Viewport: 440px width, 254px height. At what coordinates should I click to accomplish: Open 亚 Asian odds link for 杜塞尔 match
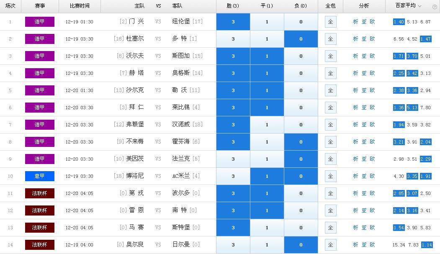pyautogui.click(x=364, y=38)
